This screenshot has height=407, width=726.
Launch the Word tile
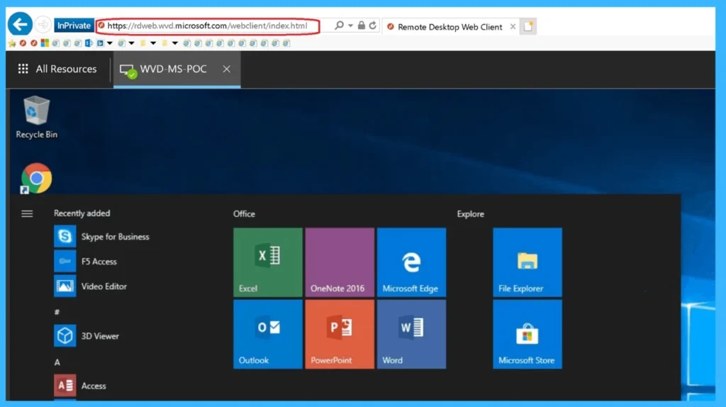412,334
